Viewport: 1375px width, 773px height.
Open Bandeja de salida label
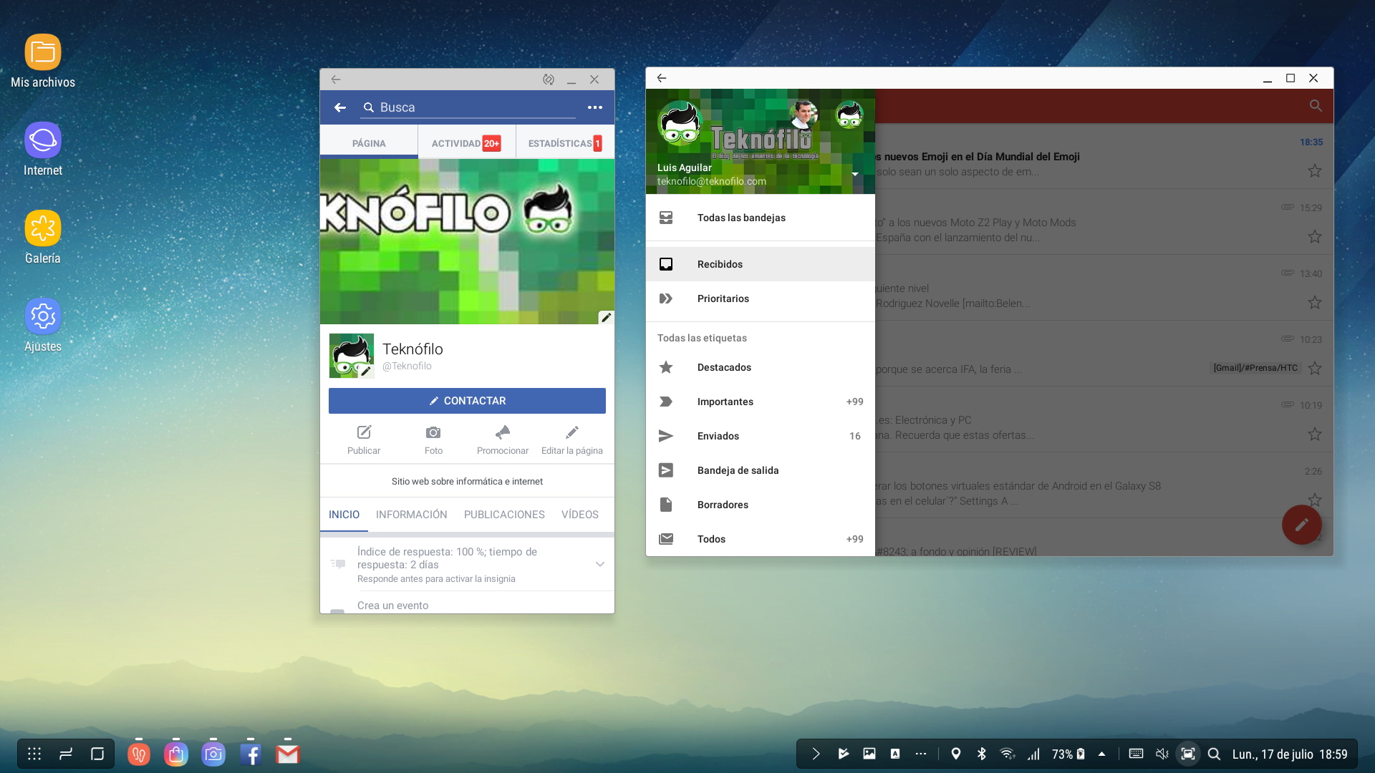(761, 470)
